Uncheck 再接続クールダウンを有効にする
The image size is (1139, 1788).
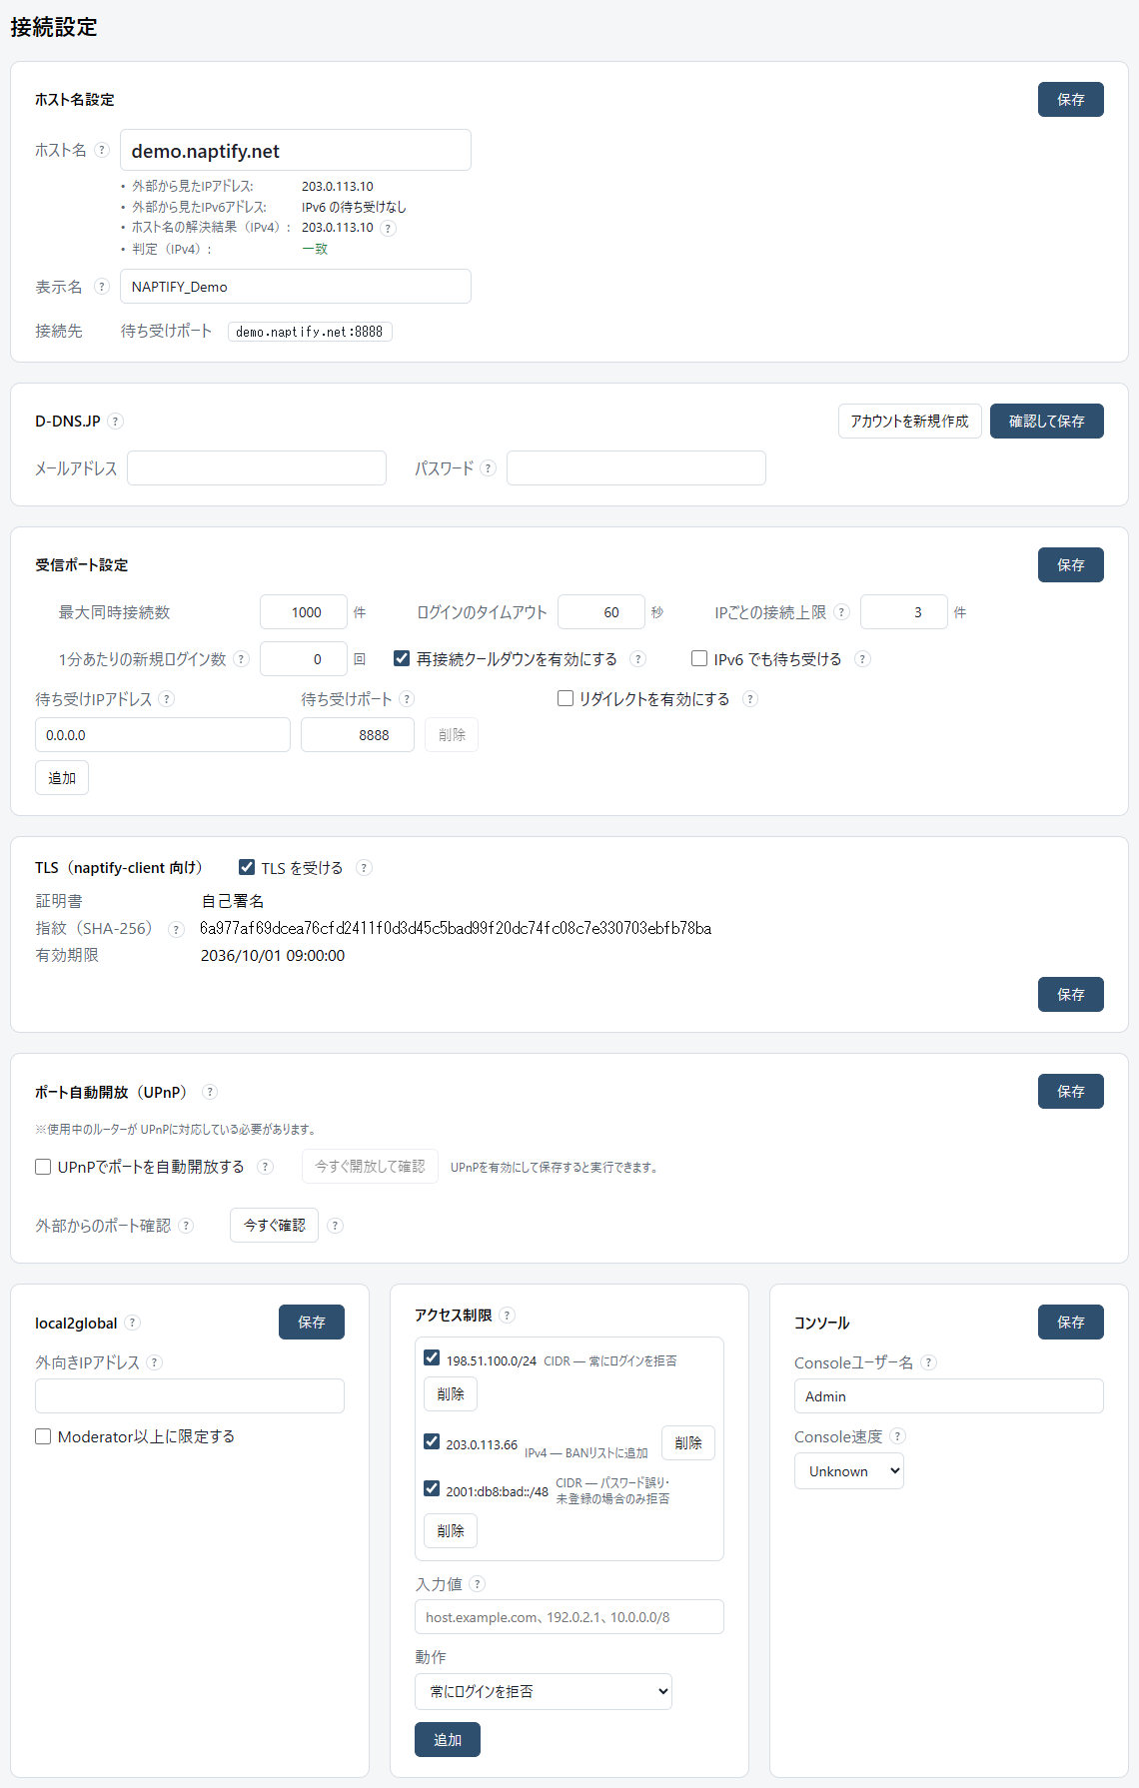point(402,658)
